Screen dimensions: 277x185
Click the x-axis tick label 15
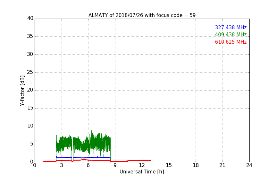click(x=169, y=165)
